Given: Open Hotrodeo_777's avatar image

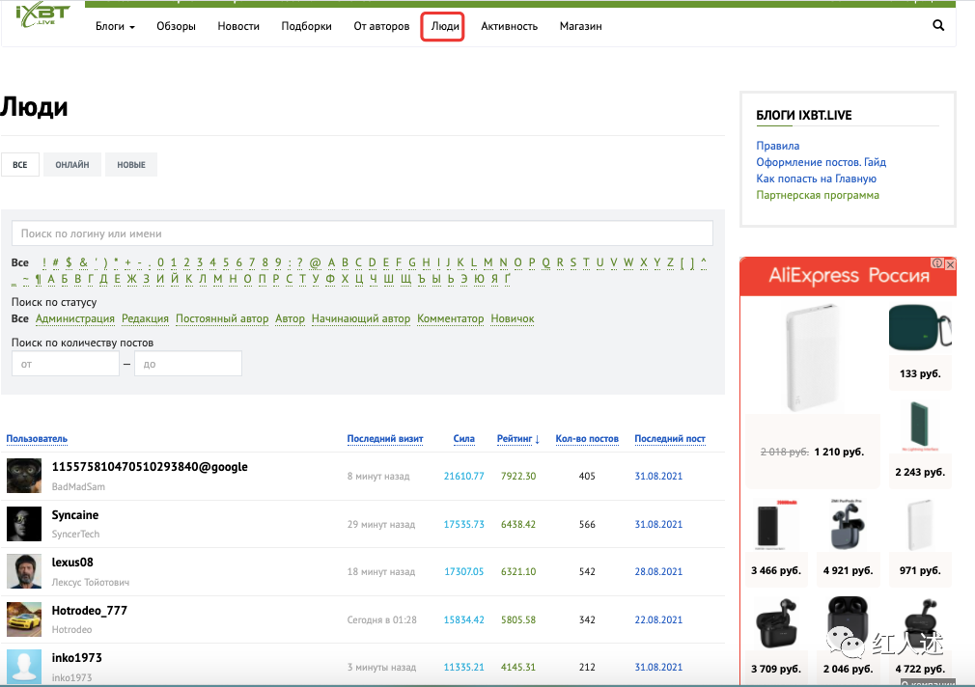Looking at the screenshot, I should tap(24, 619).
